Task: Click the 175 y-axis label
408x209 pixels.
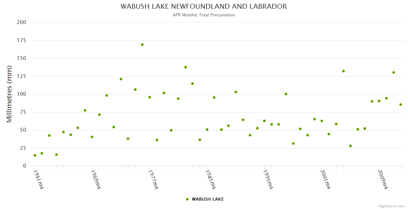Action: click(x=22, y=40)
